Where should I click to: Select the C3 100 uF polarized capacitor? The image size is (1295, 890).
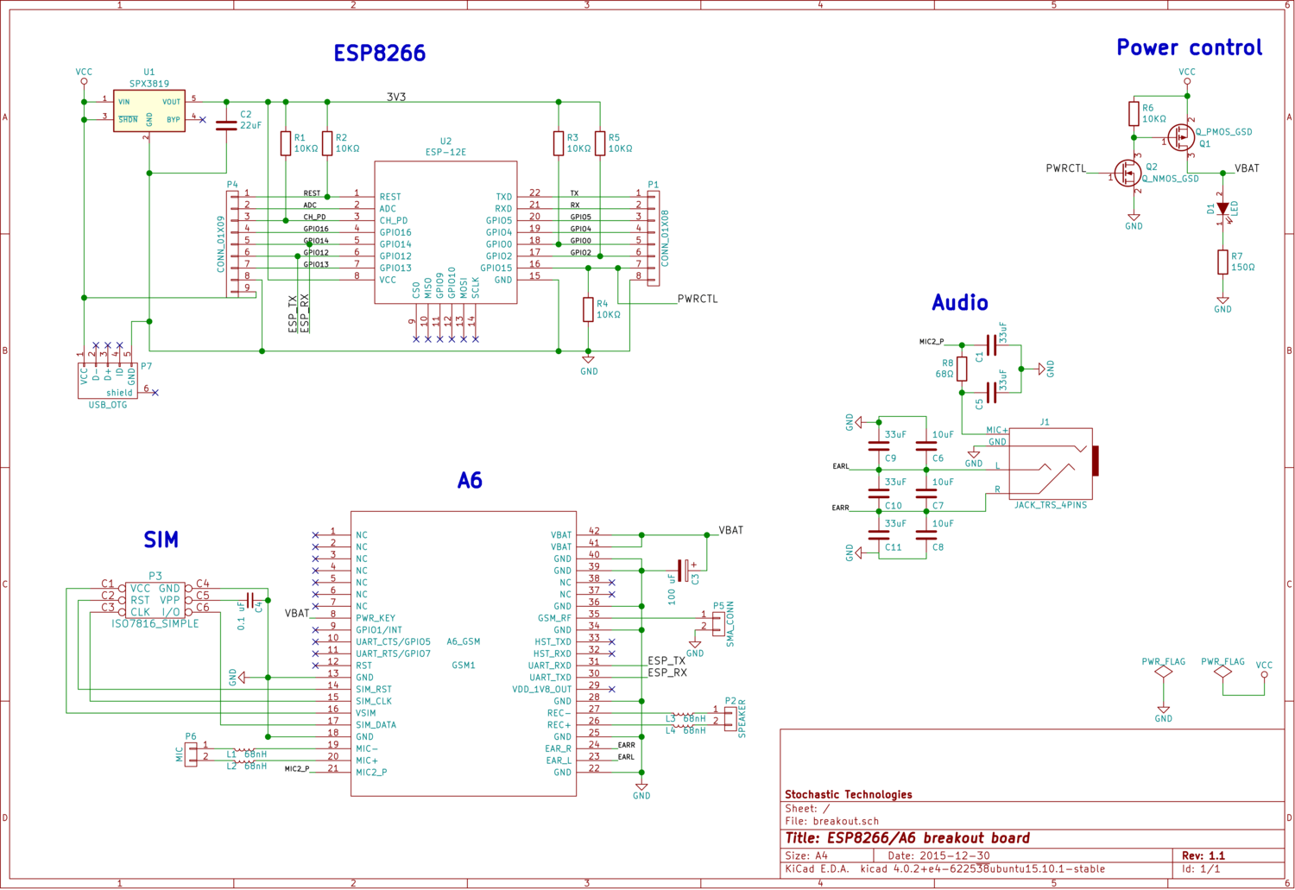click(x=684, y=571)
